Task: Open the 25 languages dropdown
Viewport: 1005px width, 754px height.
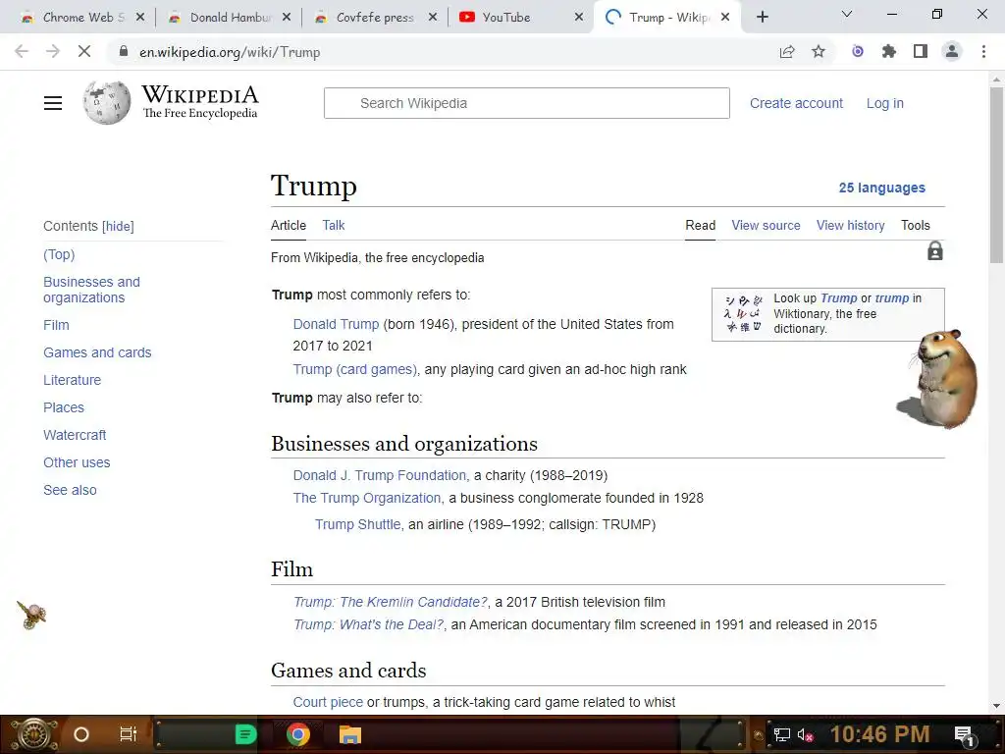Action: [x=882, y=188]
